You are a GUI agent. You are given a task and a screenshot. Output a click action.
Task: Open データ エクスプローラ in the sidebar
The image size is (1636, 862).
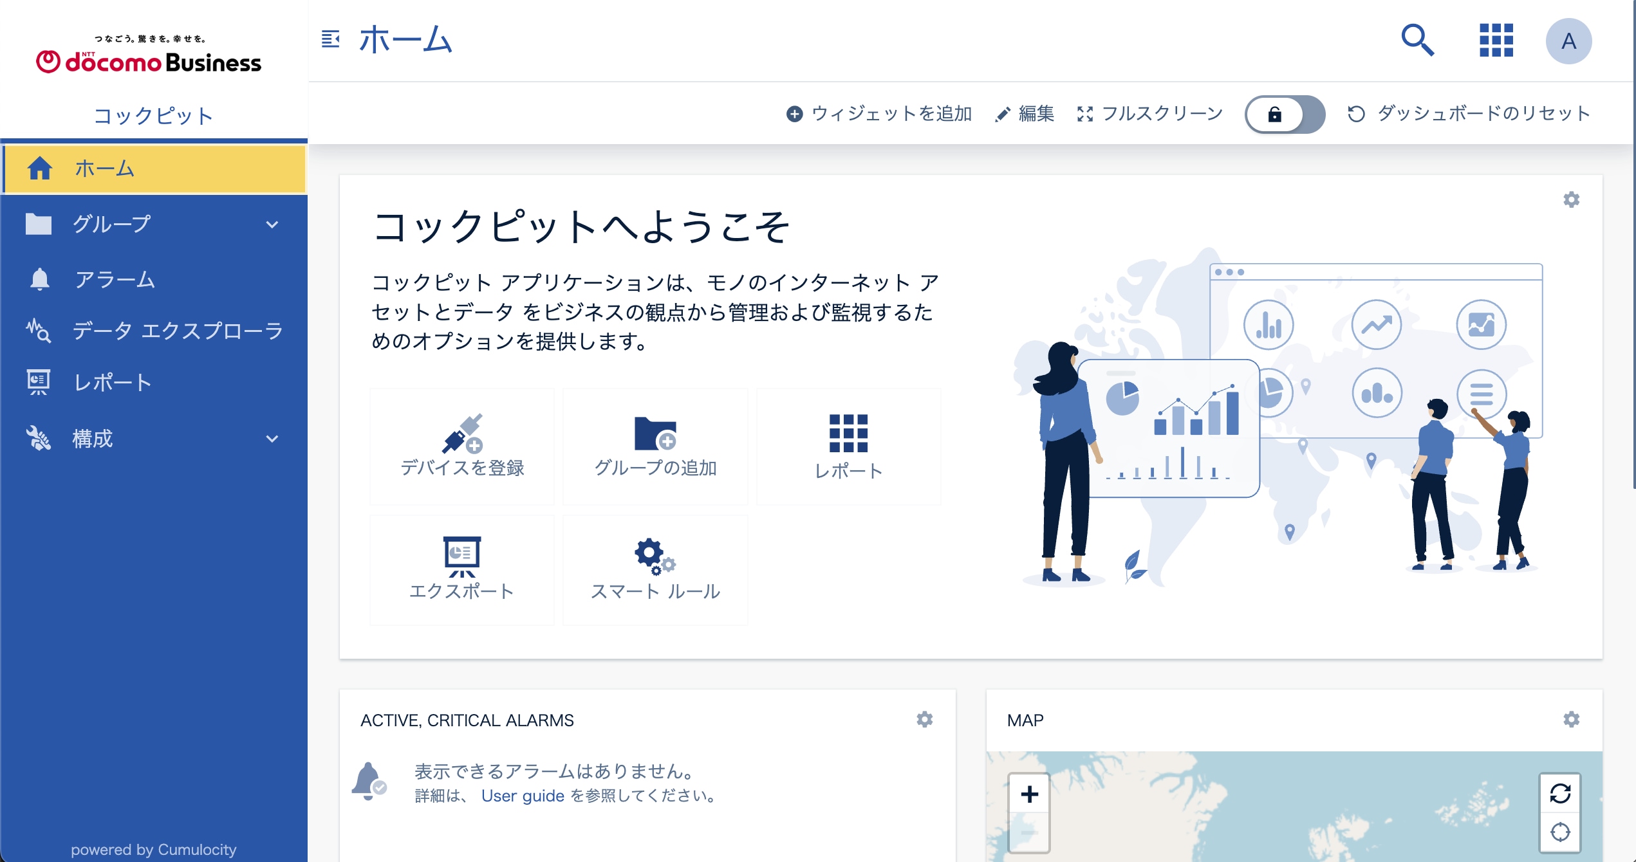(154, 331)
